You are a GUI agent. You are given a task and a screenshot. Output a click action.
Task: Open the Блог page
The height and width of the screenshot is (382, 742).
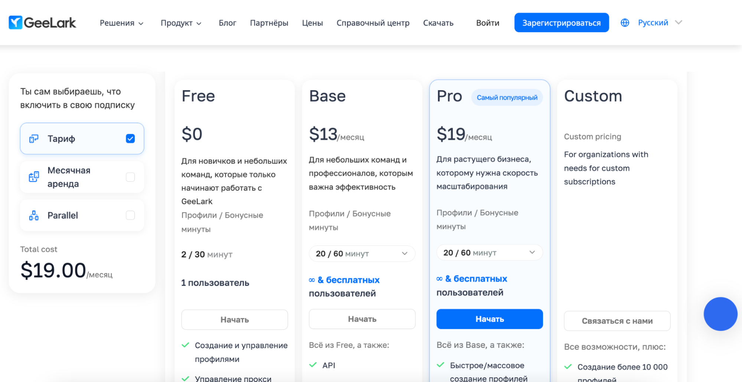click(x=228, y=23)
